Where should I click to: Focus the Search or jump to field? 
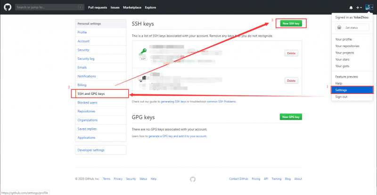tap(49, 7)
